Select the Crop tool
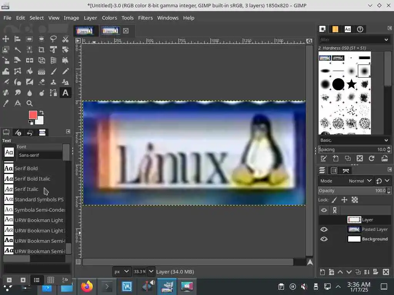 [x=42, y=50]
